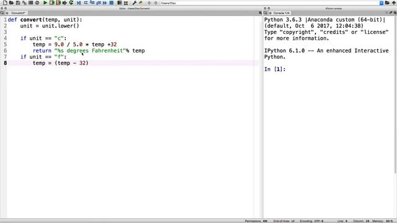Click the 'unit = unit.lower()' line
397x223 pixels.
50,26
